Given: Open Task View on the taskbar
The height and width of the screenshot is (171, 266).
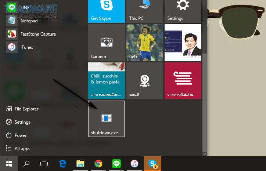Looking at the screenshot, I should coord(44,164).
